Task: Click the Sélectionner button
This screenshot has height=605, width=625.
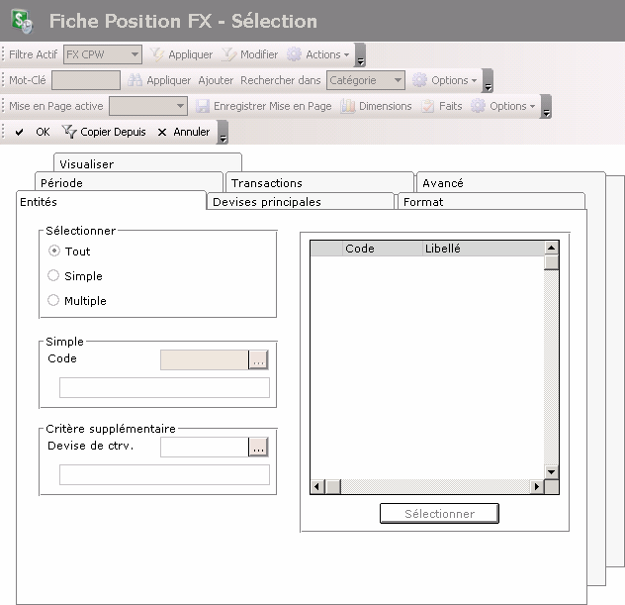Action: pyautogui.click(x=439, y=514)
